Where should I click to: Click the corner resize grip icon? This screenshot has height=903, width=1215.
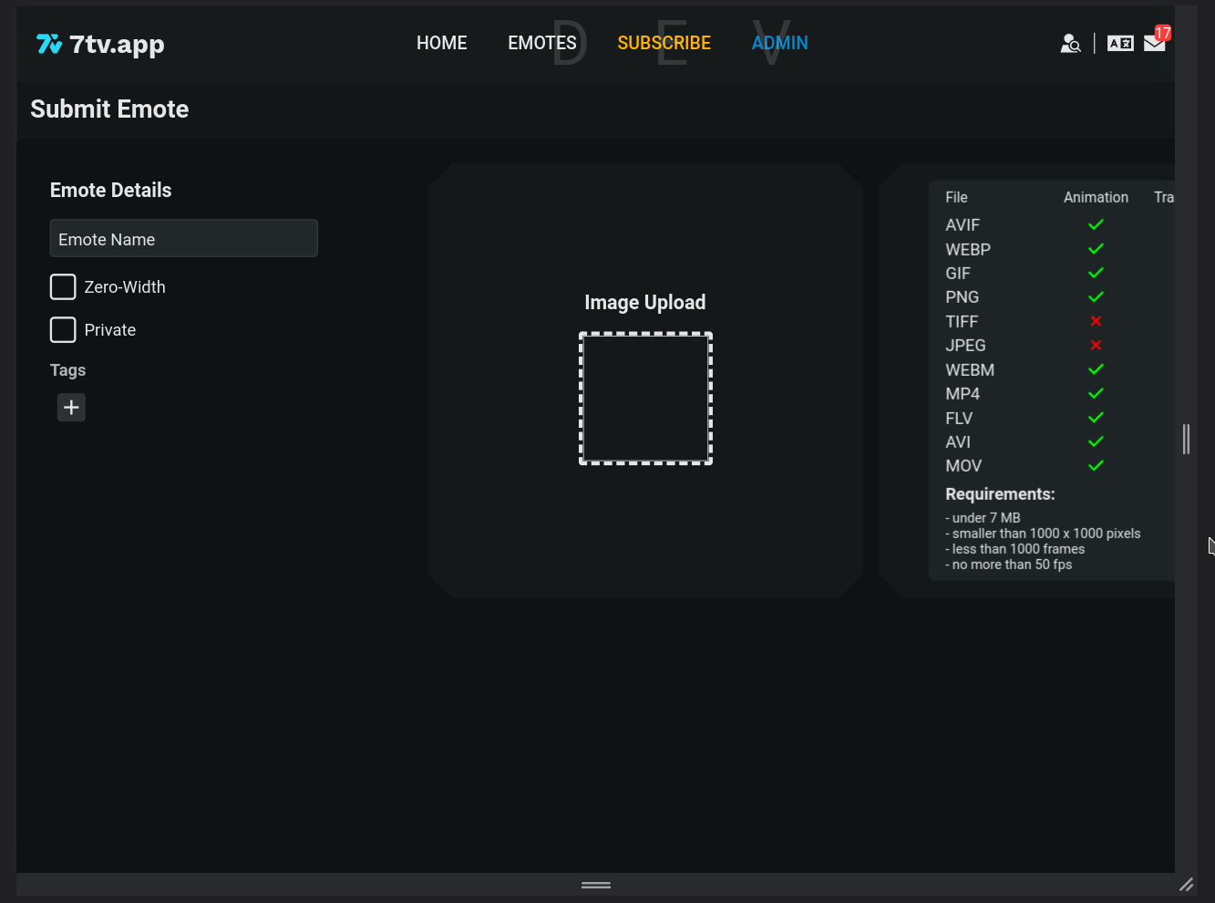point(1186,884)
